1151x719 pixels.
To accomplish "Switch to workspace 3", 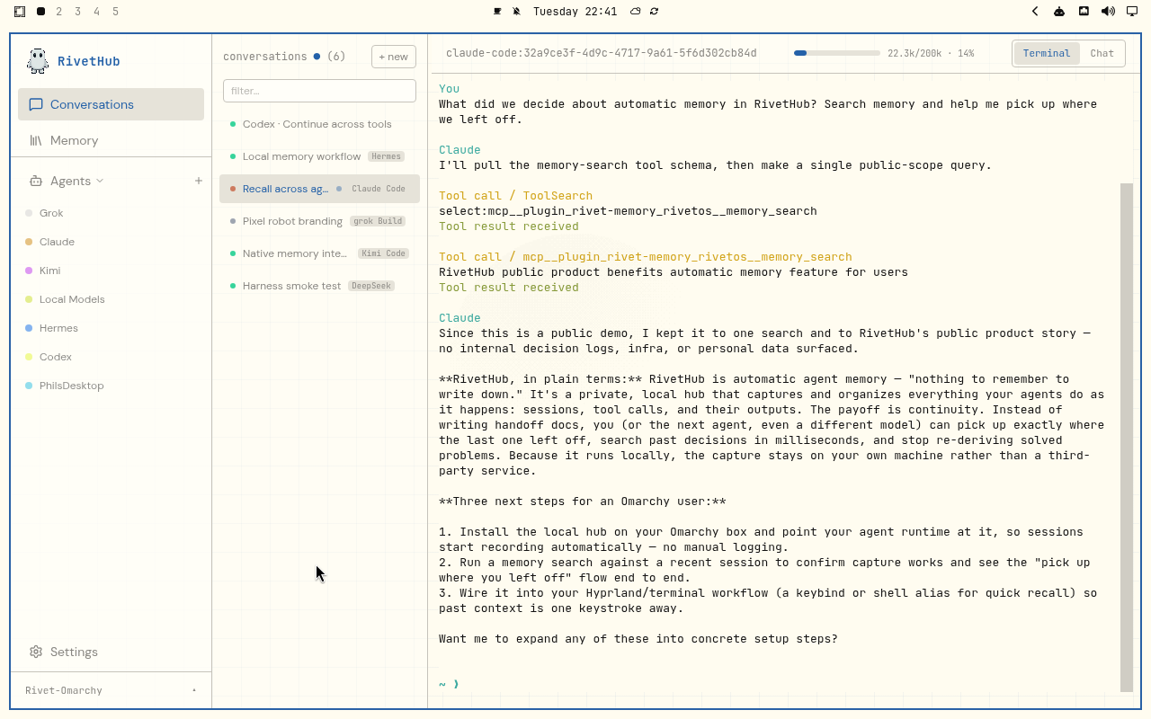I will pos(78,12).
